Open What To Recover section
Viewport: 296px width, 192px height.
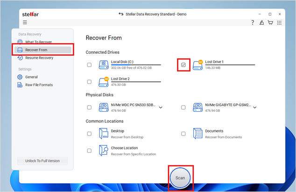click(x=38, y=42)
